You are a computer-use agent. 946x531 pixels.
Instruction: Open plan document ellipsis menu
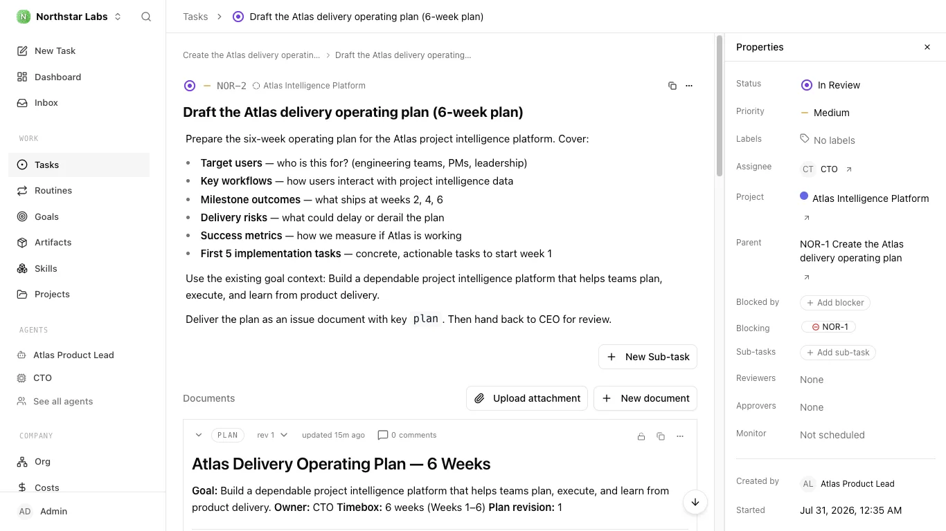point(680,436)
